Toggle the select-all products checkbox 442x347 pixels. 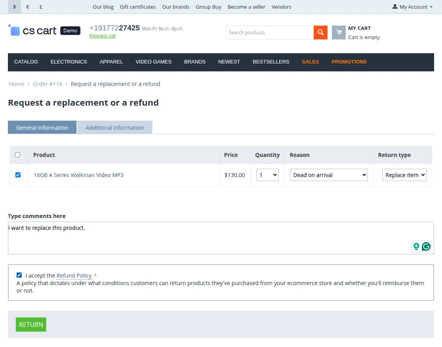tap(17, 155)
